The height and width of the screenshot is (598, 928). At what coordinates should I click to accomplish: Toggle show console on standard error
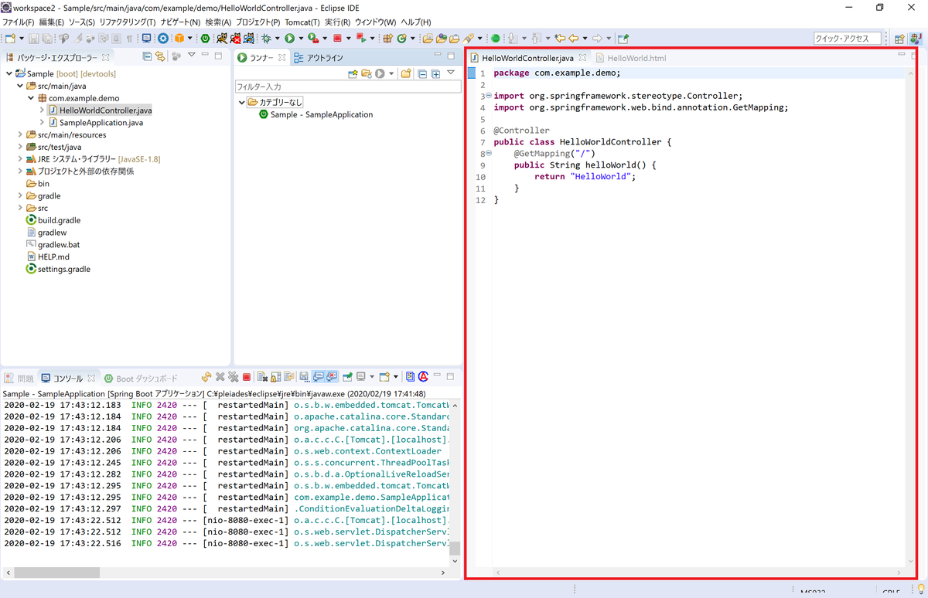[x=332, y=377]
